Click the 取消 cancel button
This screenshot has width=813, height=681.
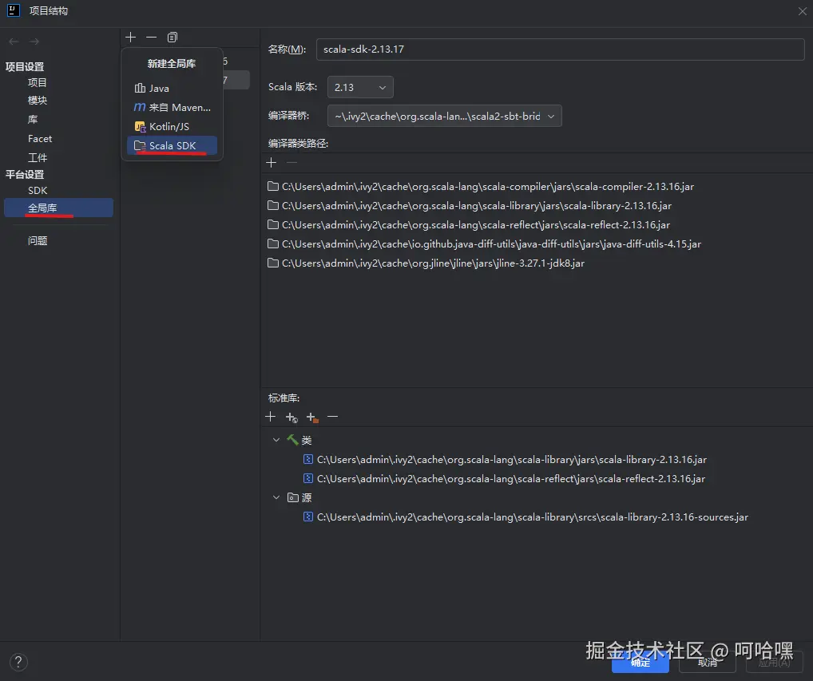(x=708, y=663)
